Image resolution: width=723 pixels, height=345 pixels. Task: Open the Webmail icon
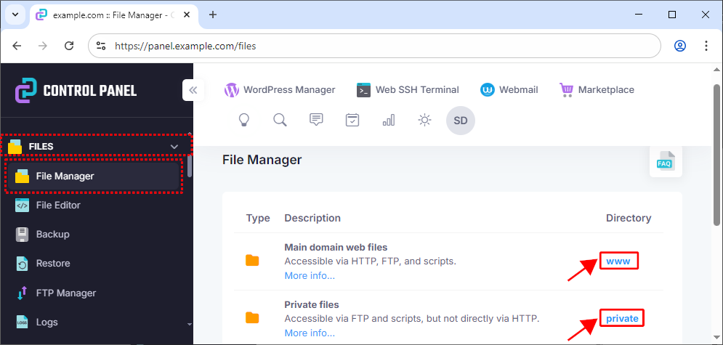coord(488,90)
